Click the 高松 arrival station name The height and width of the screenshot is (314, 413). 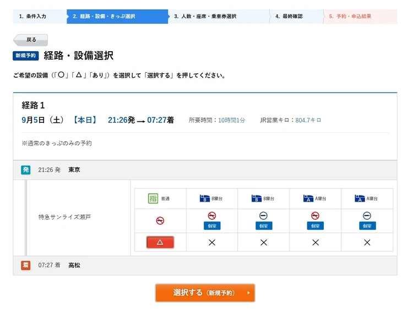click(x=74, y=266)
